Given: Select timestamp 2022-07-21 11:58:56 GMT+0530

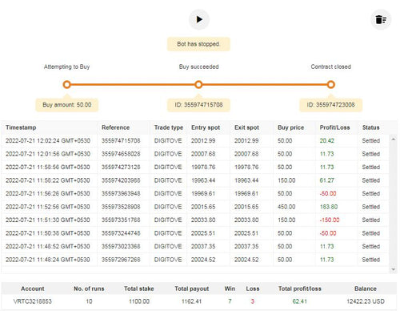Looking at the screenshot, I should (x=48, y=168).
